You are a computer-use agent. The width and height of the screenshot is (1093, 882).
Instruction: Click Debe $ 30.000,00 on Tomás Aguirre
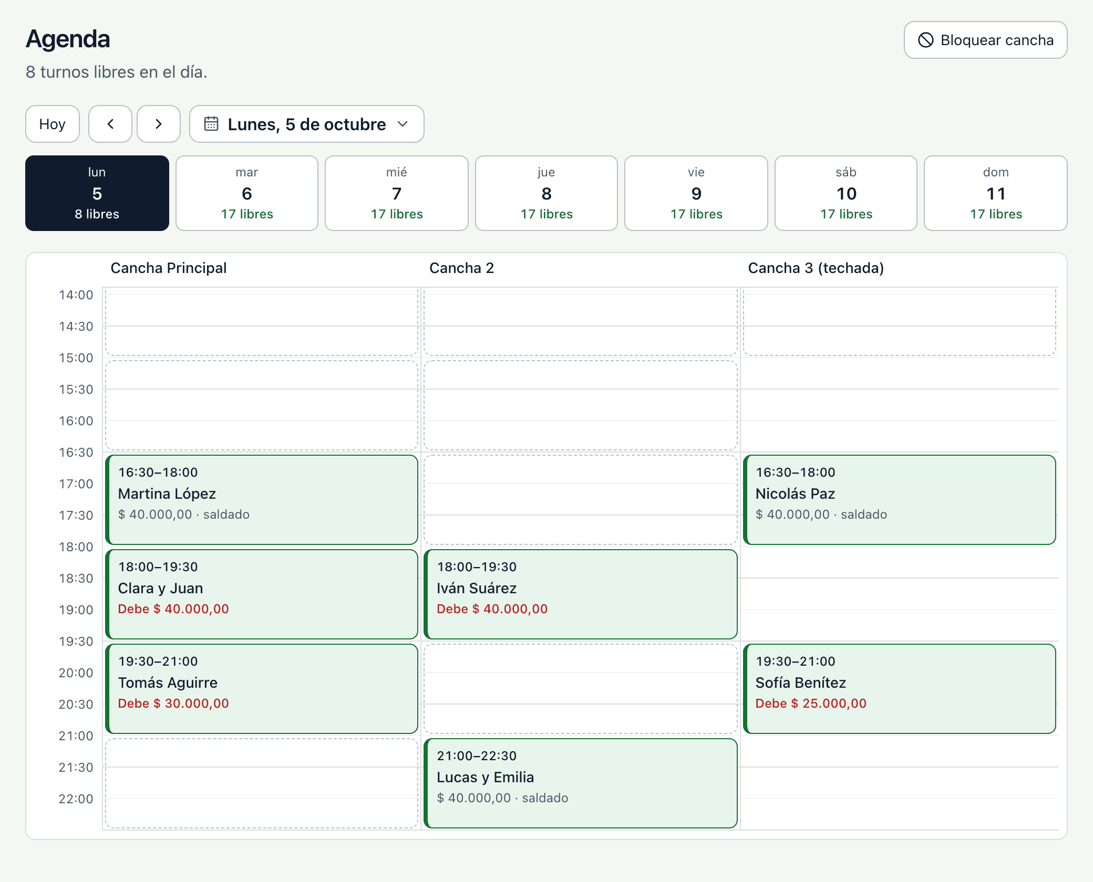coord(173,703)
